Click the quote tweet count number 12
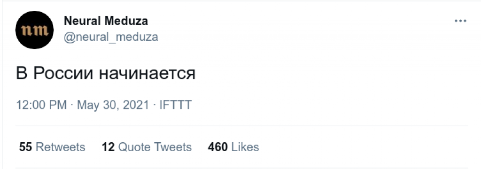The height and width of the screenshot is (169, 481). pyautogui.click(x=109, y=147)
